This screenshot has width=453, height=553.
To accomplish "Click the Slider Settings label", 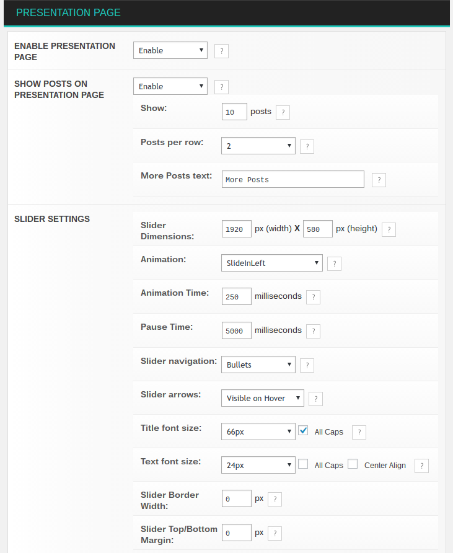I will (52, 219).
